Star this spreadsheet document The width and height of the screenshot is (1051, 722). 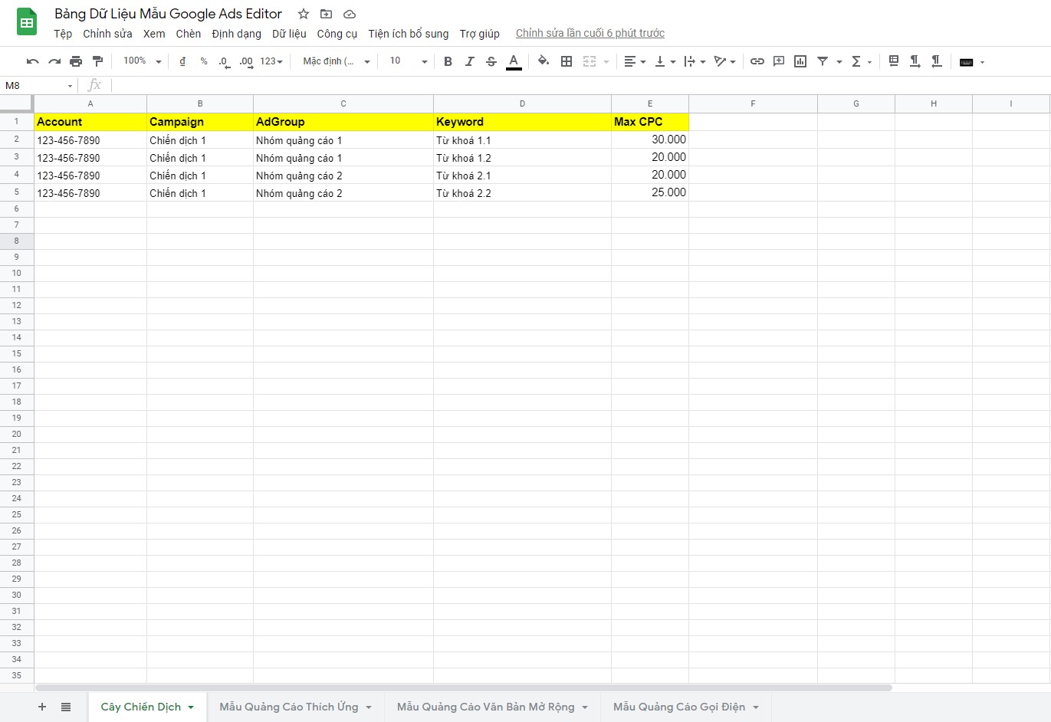pyautogui.click(x=304, y=14)
